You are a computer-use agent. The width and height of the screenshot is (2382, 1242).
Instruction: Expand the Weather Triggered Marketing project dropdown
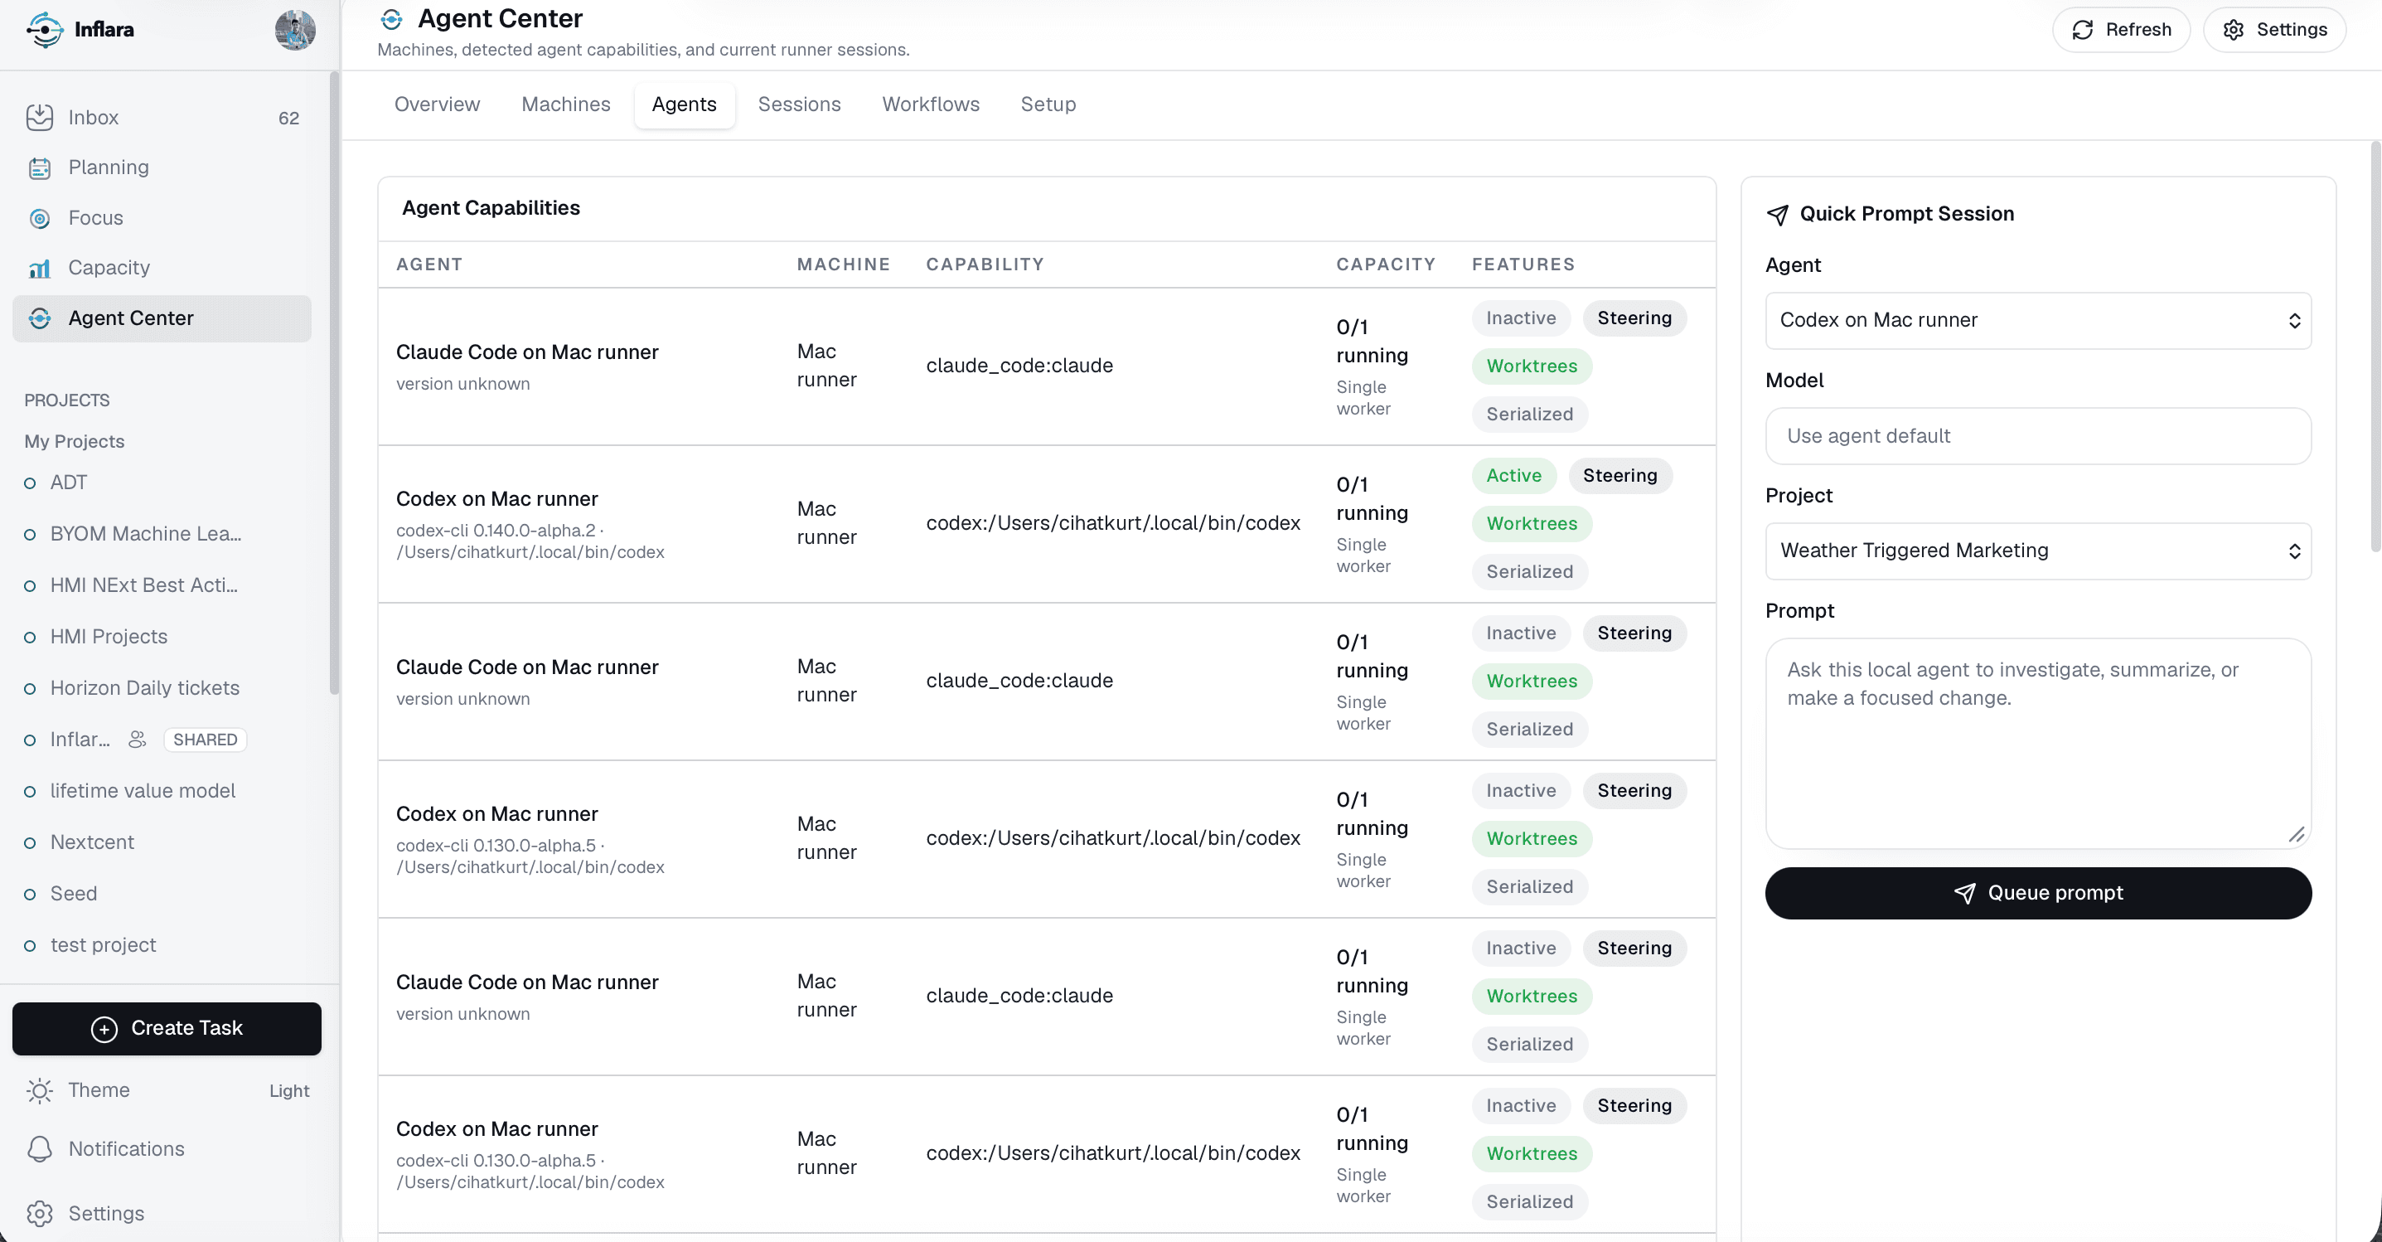[x=2038, y=551]
